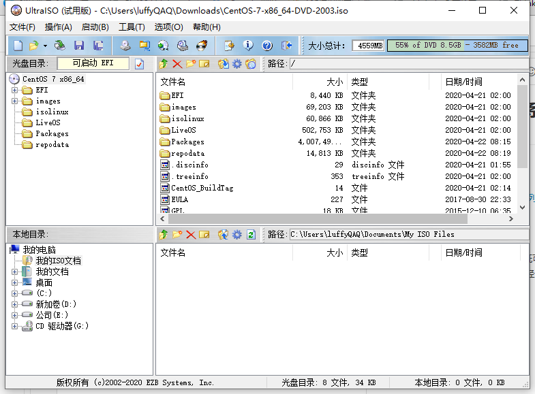Expand the CD 驱动器(G:) node
This screenshot has width=535, height=394.
(x=15, y=326)
